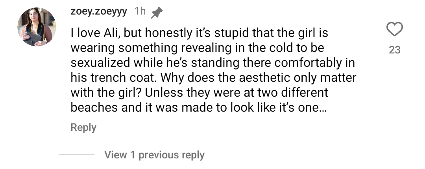The height and width of the screenshot is (169, 425).
Task: Click the divider line before "View 1 previous reply"
Action: (x=76, y=154)
